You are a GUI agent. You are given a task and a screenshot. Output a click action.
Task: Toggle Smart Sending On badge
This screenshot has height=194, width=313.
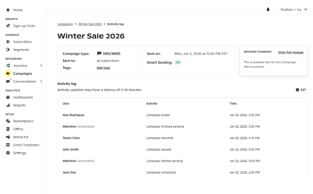pyautogui.click(x=178, y=62)
